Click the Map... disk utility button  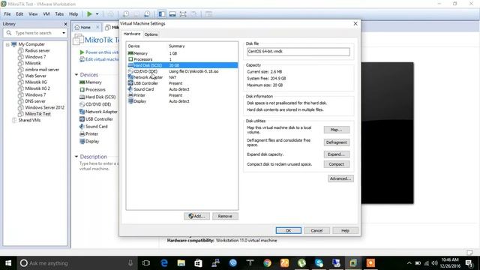pyautogui.click(x=337, y=130)
